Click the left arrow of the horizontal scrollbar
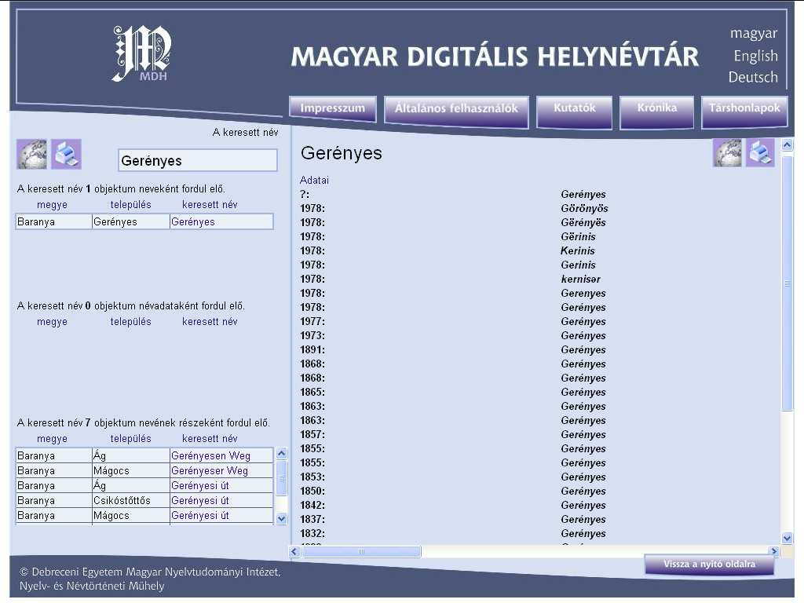 [x=294, y=552]
